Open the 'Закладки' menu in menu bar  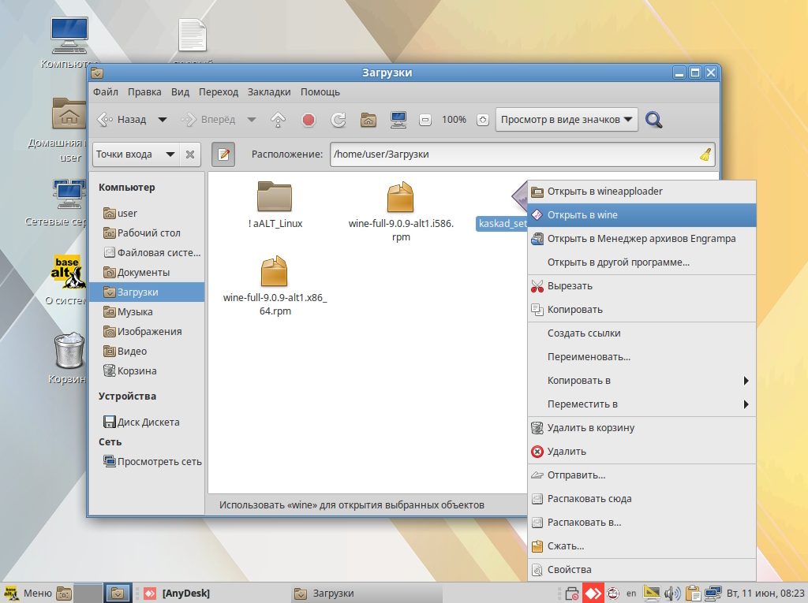(269, 92)
